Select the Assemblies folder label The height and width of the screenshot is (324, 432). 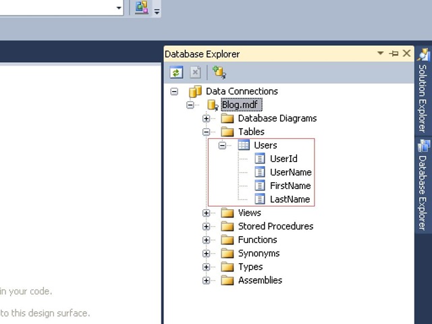tap(260, 280)
